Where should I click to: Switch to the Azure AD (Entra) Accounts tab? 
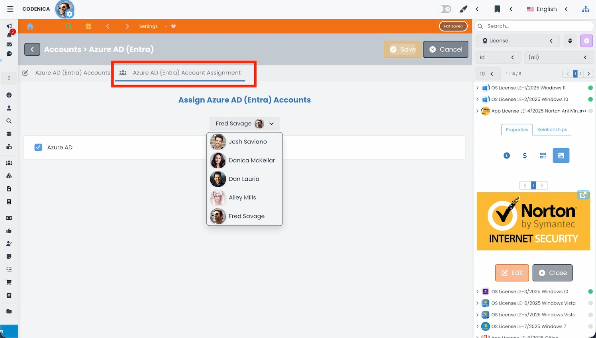[73, 72]
